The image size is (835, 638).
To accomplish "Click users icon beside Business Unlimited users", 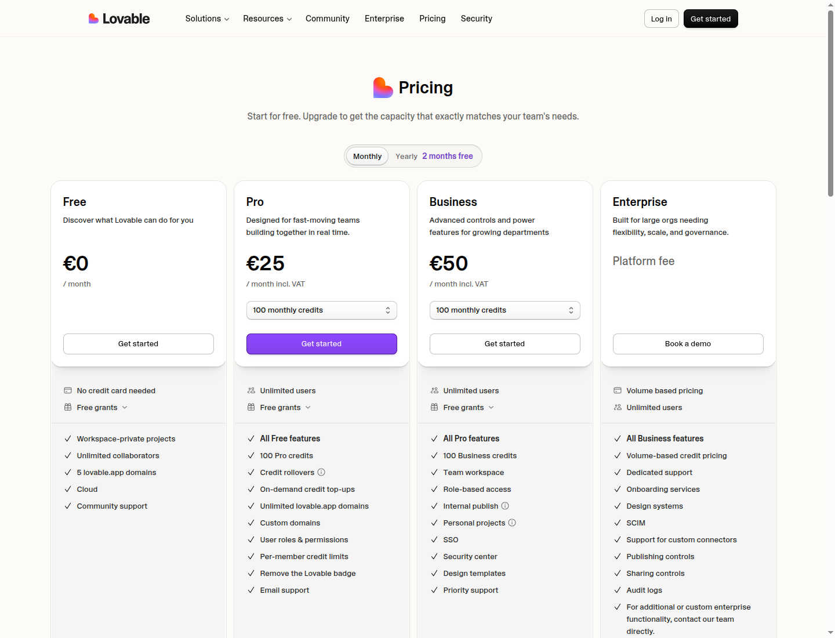I will point(434,390).
